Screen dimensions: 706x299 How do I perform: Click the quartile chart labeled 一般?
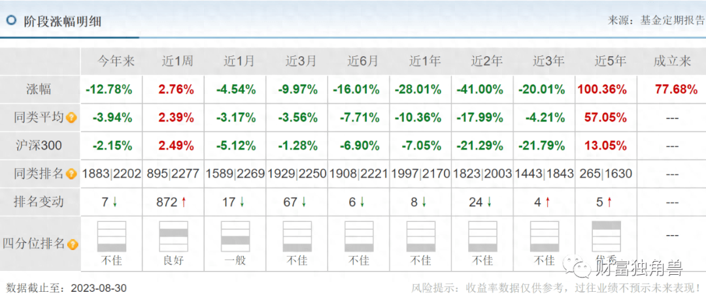[235, 236]
